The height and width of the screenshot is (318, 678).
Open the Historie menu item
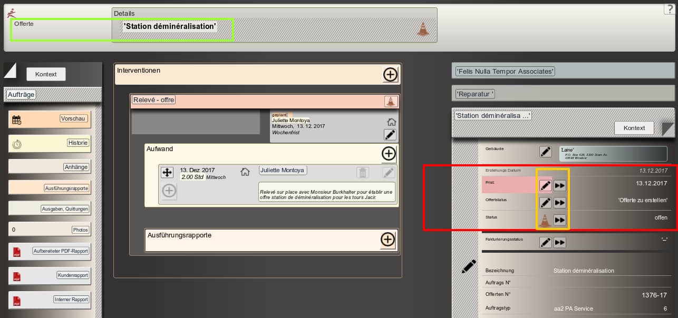pos(78,143)
